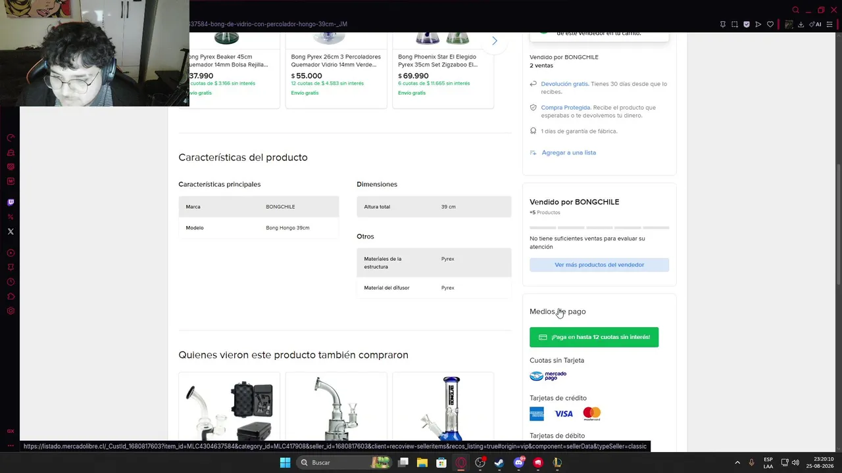Show hidden tray icons chevron
The image size is (842, 473).
(737, 462)
